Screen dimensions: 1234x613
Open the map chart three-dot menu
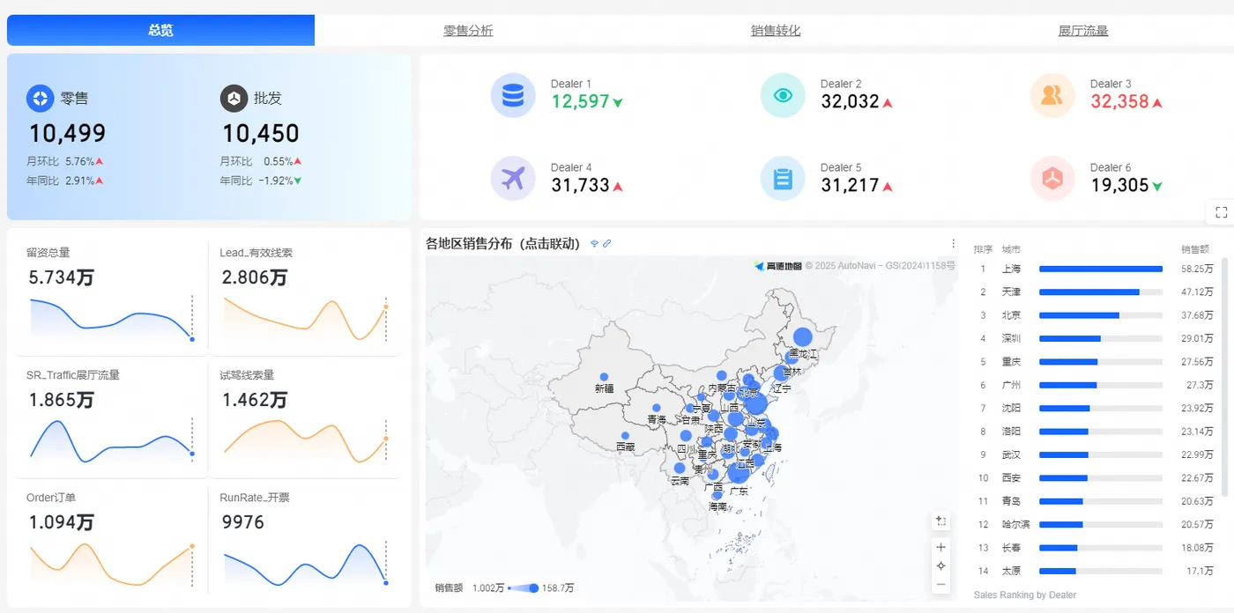tap(953, 244)
